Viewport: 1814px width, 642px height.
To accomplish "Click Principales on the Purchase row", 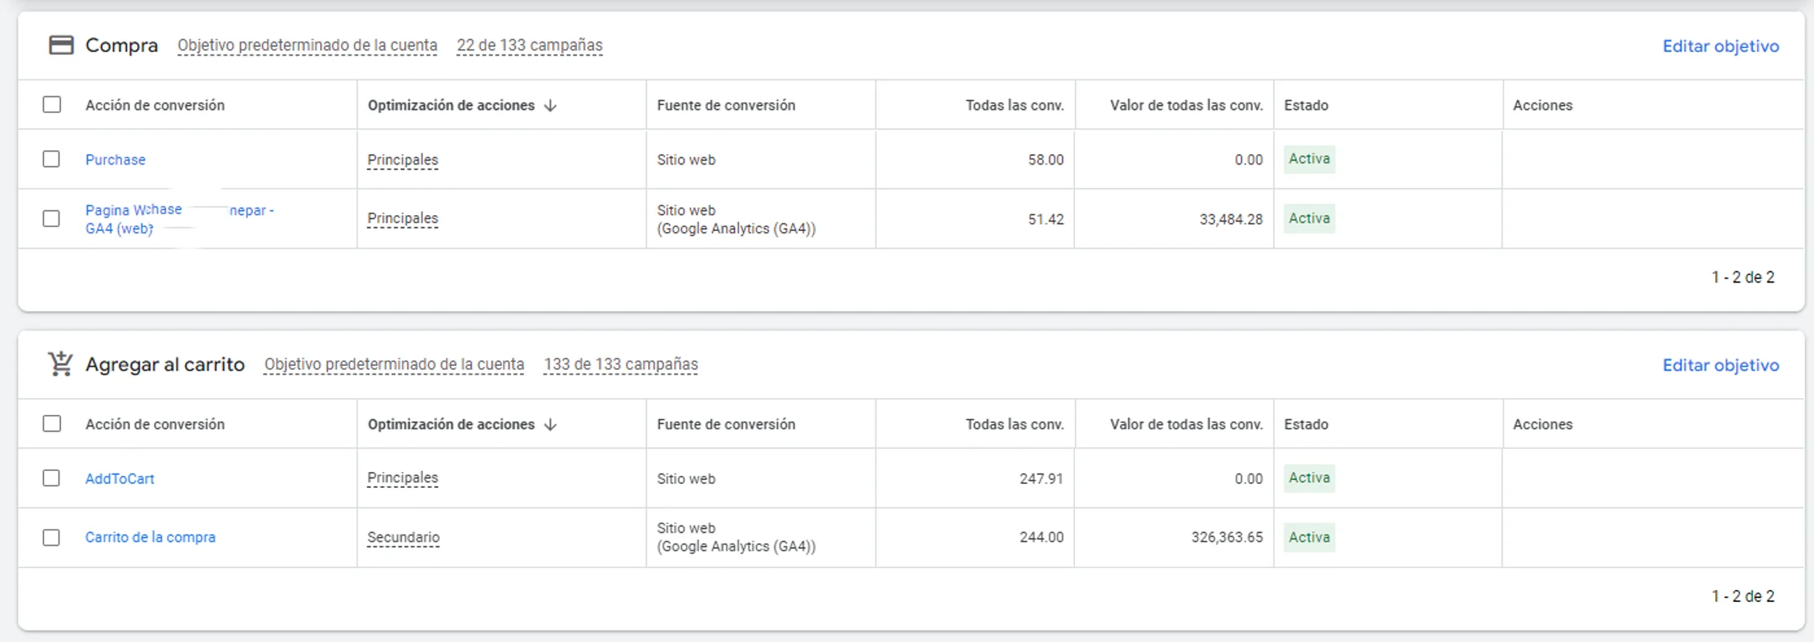I will click(402, 159).
